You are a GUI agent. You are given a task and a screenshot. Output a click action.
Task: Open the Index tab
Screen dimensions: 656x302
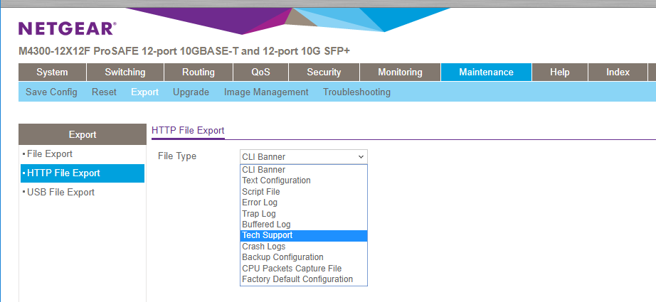618,72
